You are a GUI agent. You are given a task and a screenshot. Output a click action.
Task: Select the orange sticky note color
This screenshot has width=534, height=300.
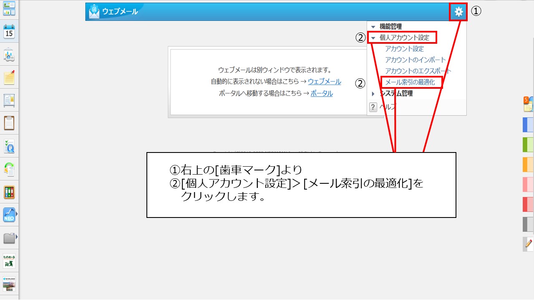(x=528, y=165)
